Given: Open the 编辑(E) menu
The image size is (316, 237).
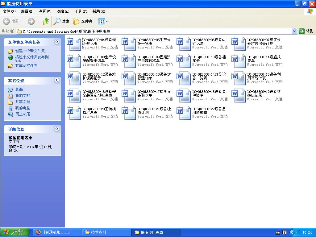Looking at the screenshot, I should [27, 11].
